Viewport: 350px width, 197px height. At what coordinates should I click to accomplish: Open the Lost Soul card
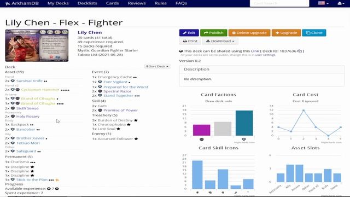click(x=107, y=129)
